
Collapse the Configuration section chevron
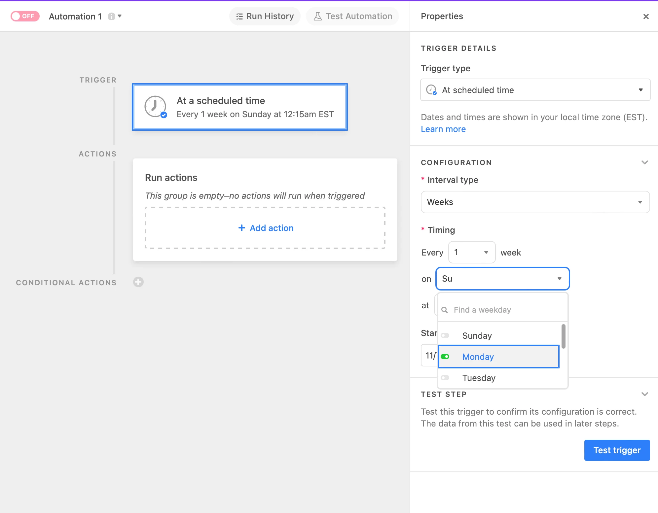pos(644,162)
